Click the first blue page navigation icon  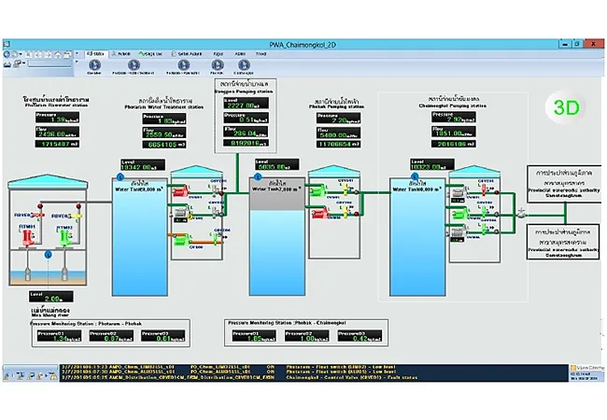point(94,65)
